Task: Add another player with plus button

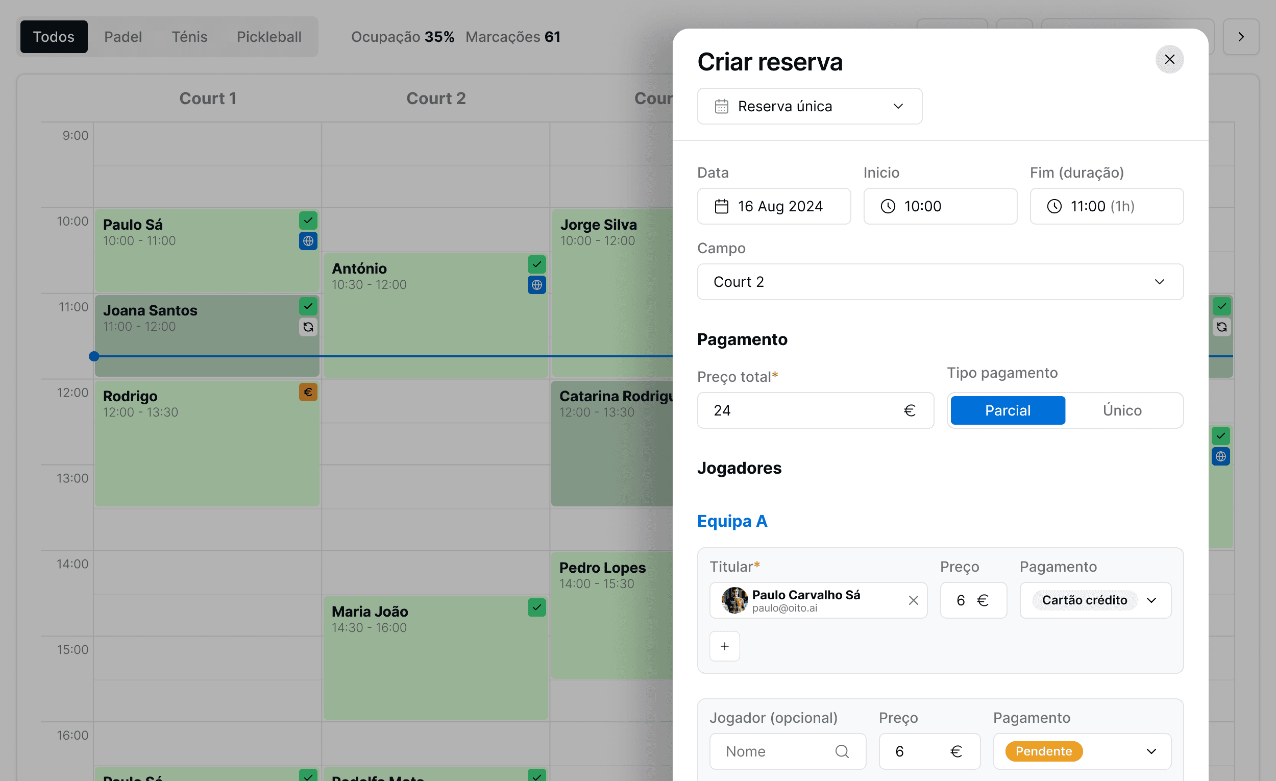Action: point(724,646)
